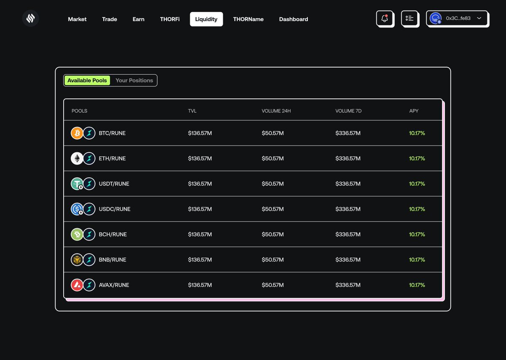Select the BNB/RUNE pool name

point(113,260)
